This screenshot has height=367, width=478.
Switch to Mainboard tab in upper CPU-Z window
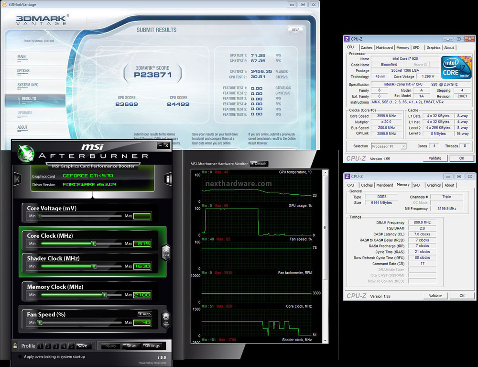[x=384, y=47]
